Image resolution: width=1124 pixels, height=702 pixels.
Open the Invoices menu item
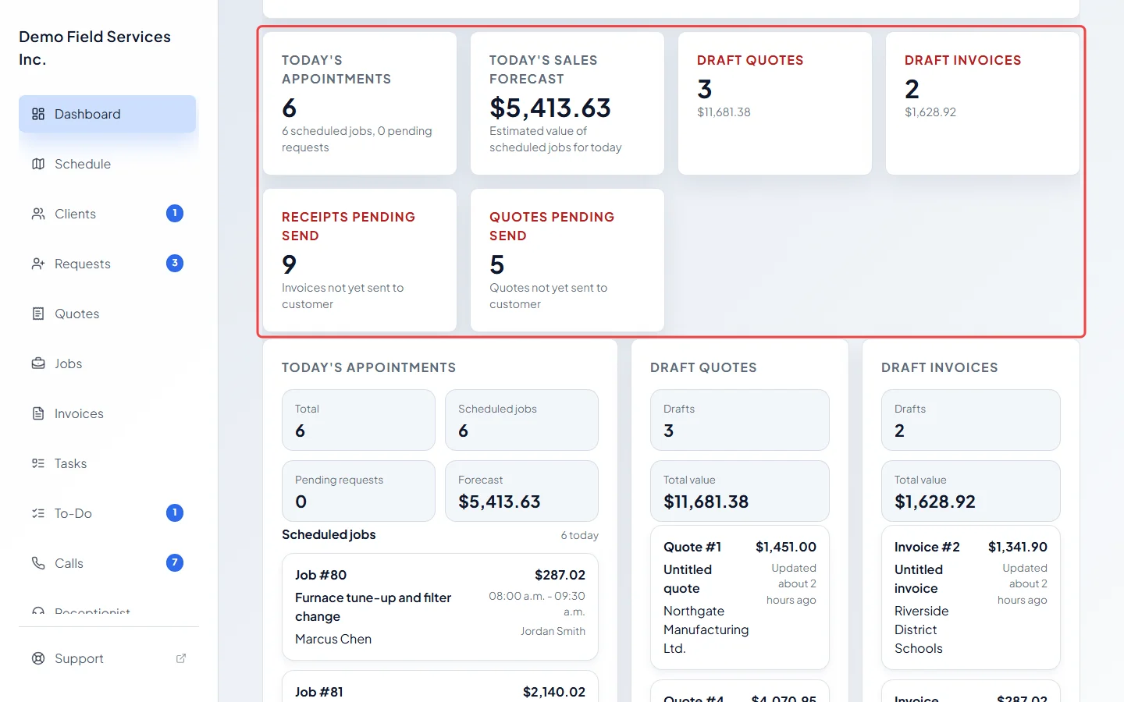click(108, 413)
